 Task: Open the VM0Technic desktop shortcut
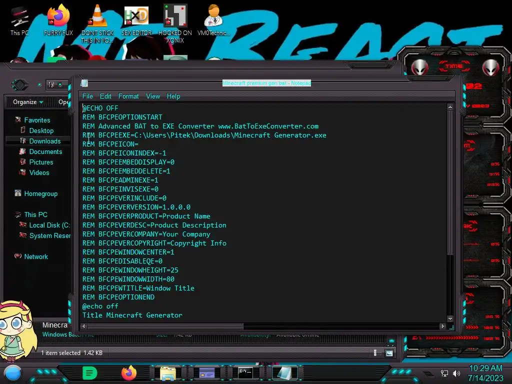click(x=213, y=19)
